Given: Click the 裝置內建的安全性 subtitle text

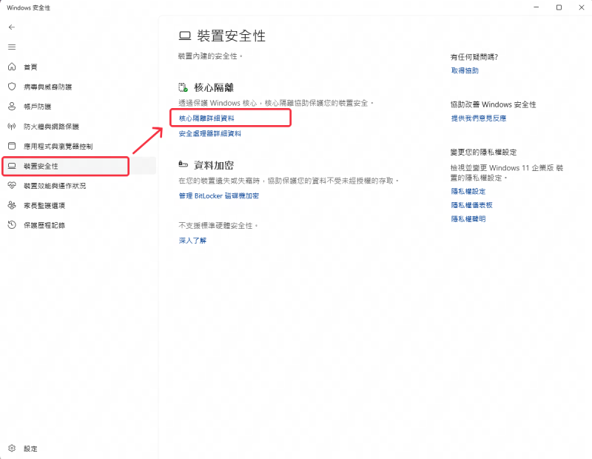Looking at the screenshot, I should click(210, 56).
